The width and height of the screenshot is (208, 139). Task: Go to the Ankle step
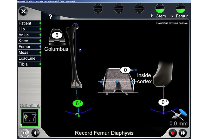29,35
